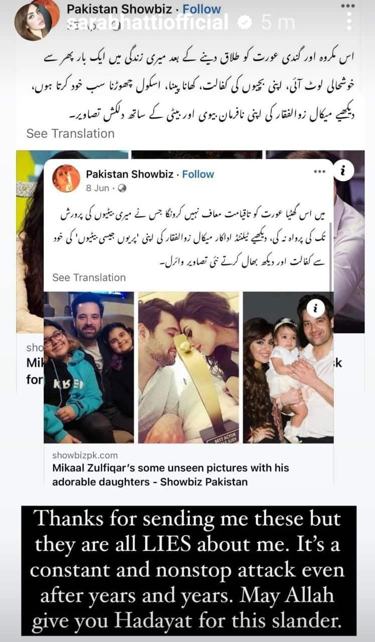The image size is (375, 642).
Task: Open the photo of man with two daughters
Action: click(89, 368)
